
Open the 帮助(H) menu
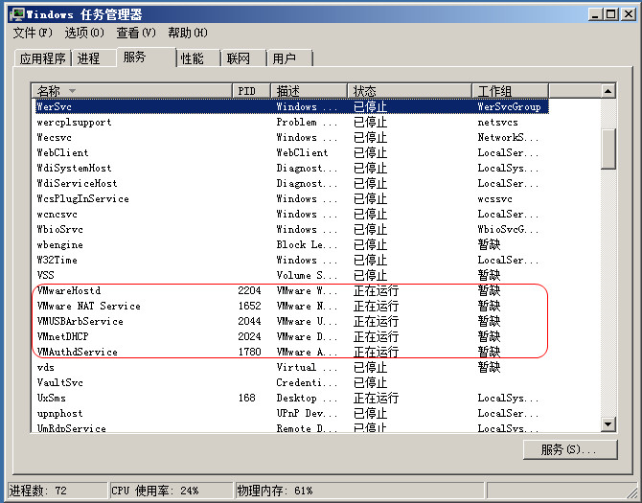(x=187, y=34)
